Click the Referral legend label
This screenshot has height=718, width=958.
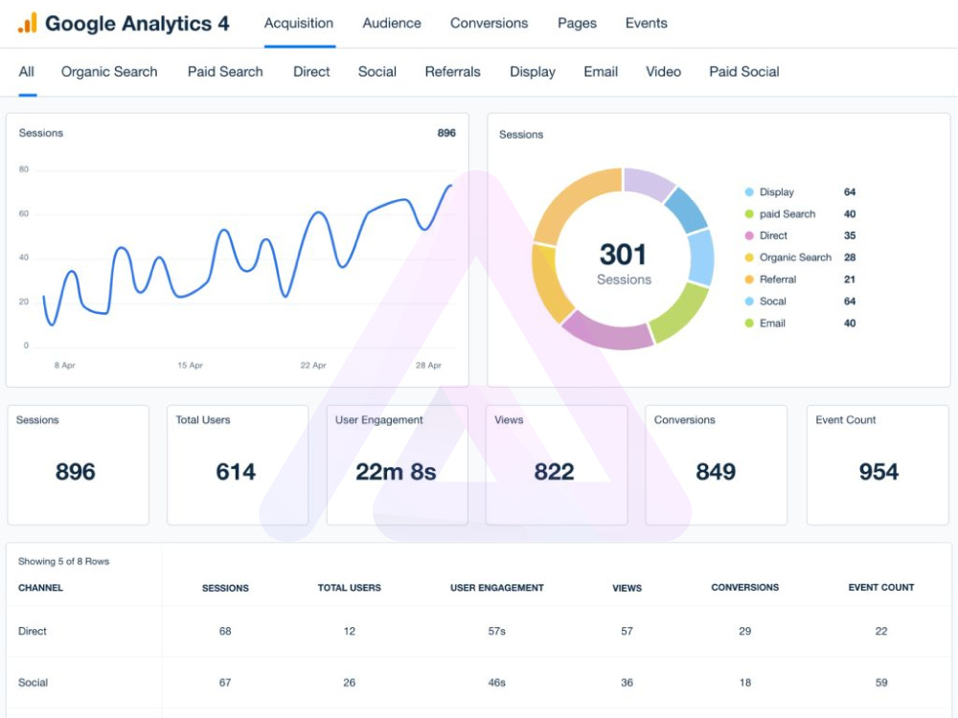778,280
